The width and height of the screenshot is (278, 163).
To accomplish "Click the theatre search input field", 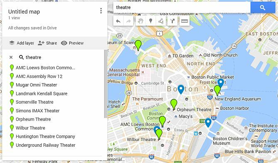I will coord(182,7).
